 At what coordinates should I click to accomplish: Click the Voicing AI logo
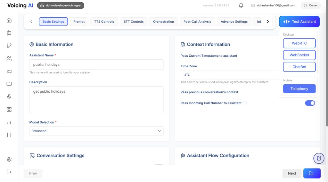[x=20, y=5]
